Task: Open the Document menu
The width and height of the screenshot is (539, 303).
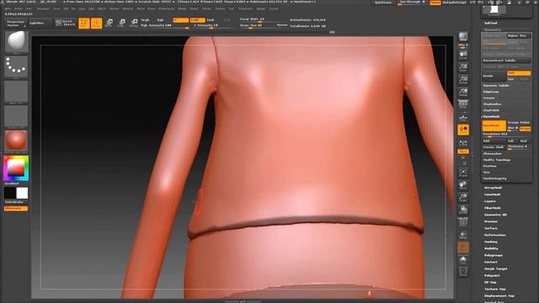Action: 43,8
